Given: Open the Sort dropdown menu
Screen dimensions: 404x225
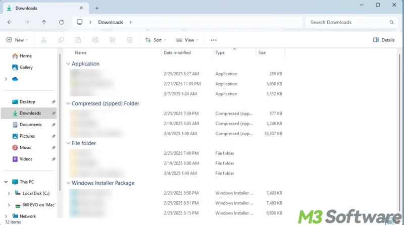Looking at the screenshot, I should pos(156,40).
